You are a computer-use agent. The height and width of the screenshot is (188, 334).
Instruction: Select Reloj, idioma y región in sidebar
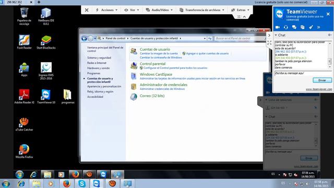(x=100, y=91)
